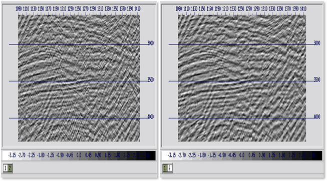Click trace number 1410 on left axis

[137, 8]
